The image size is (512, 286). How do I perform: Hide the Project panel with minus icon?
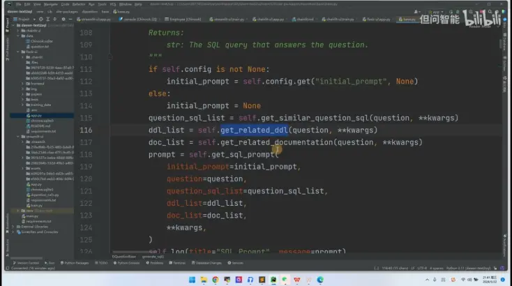tap(70, 20)
